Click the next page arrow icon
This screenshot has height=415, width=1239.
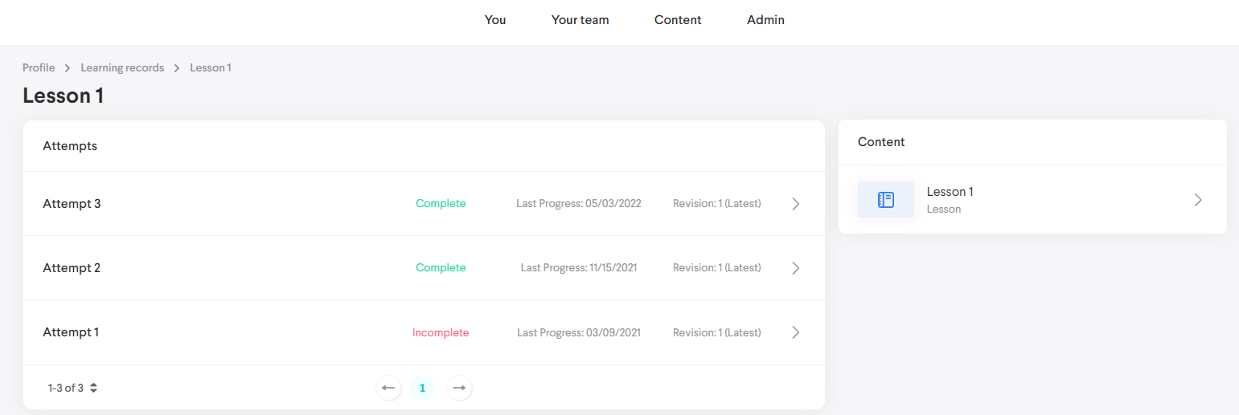(x=459, y=389)
